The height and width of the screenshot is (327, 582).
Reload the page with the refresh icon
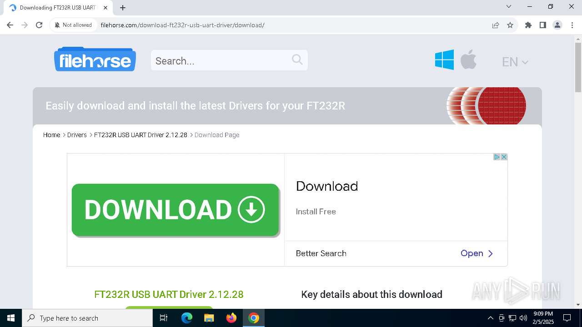coord(39,25)
